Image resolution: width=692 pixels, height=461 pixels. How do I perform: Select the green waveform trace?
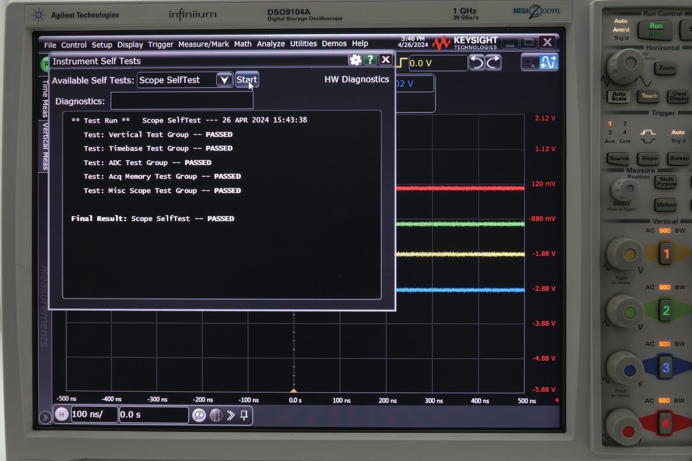tap(460, 224)
